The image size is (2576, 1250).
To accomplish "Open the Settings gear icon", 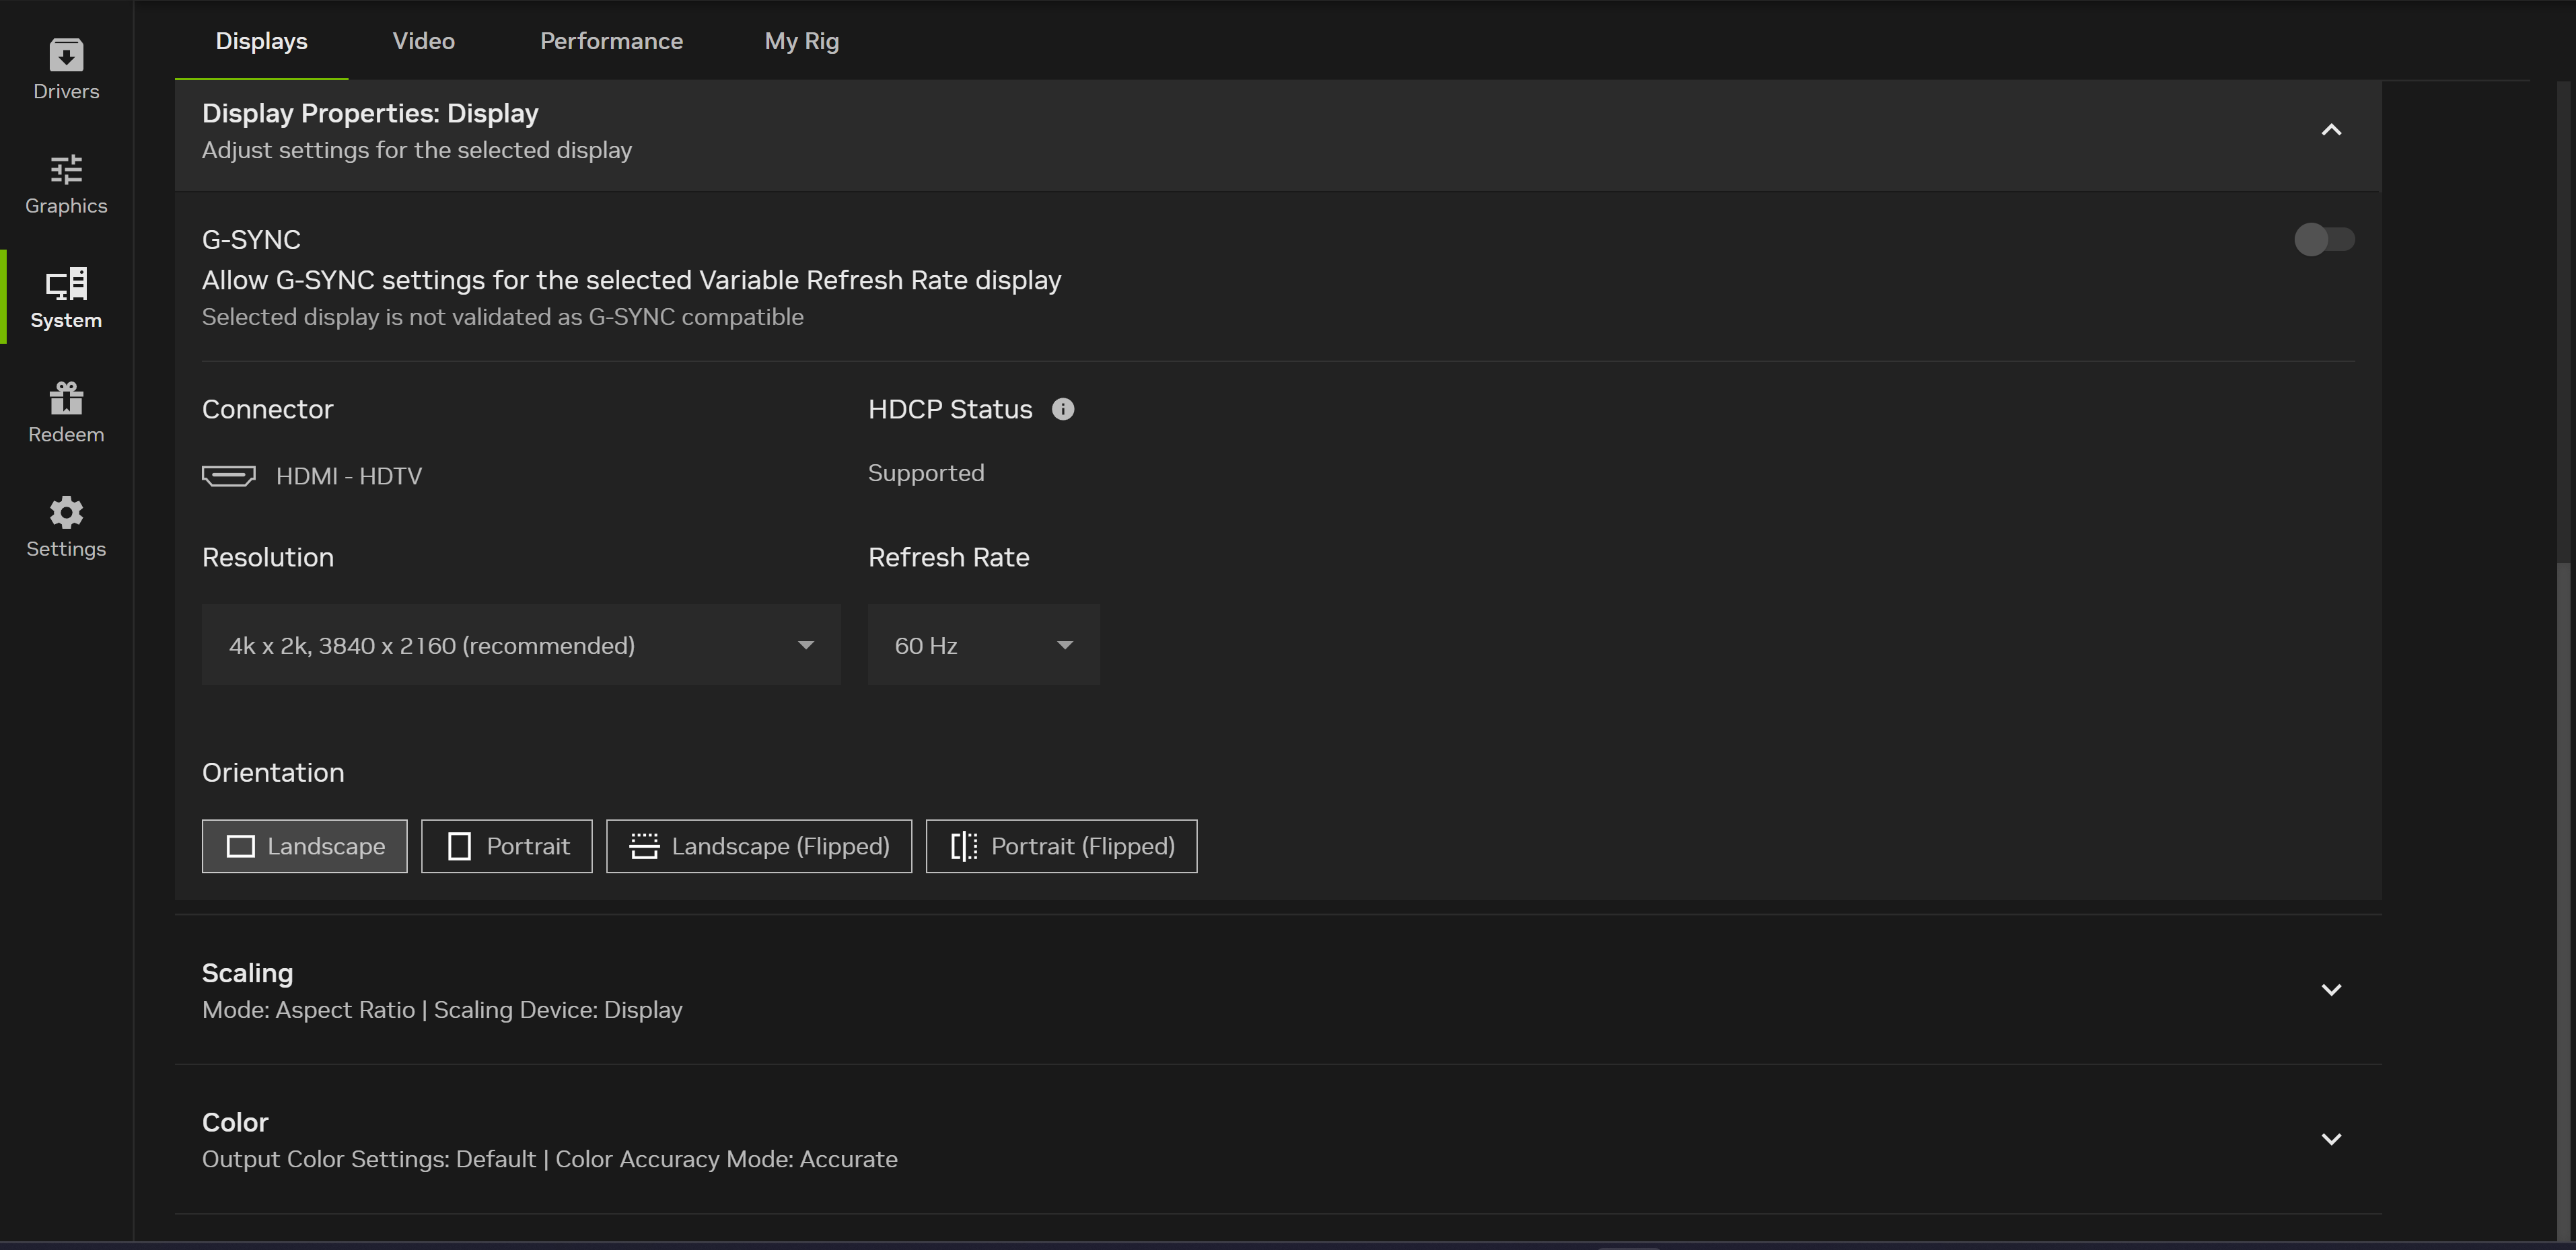I will pyautogui.click(x=66, y=513).
